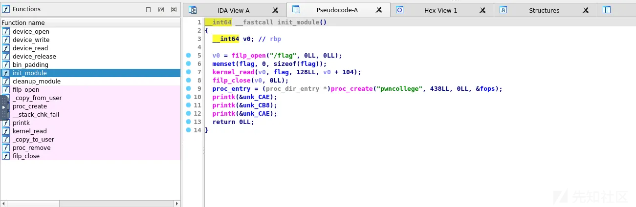Screen dimensions: 636x207
Task: Switch to the IDA View-A tab
Action: click(233, 10)
